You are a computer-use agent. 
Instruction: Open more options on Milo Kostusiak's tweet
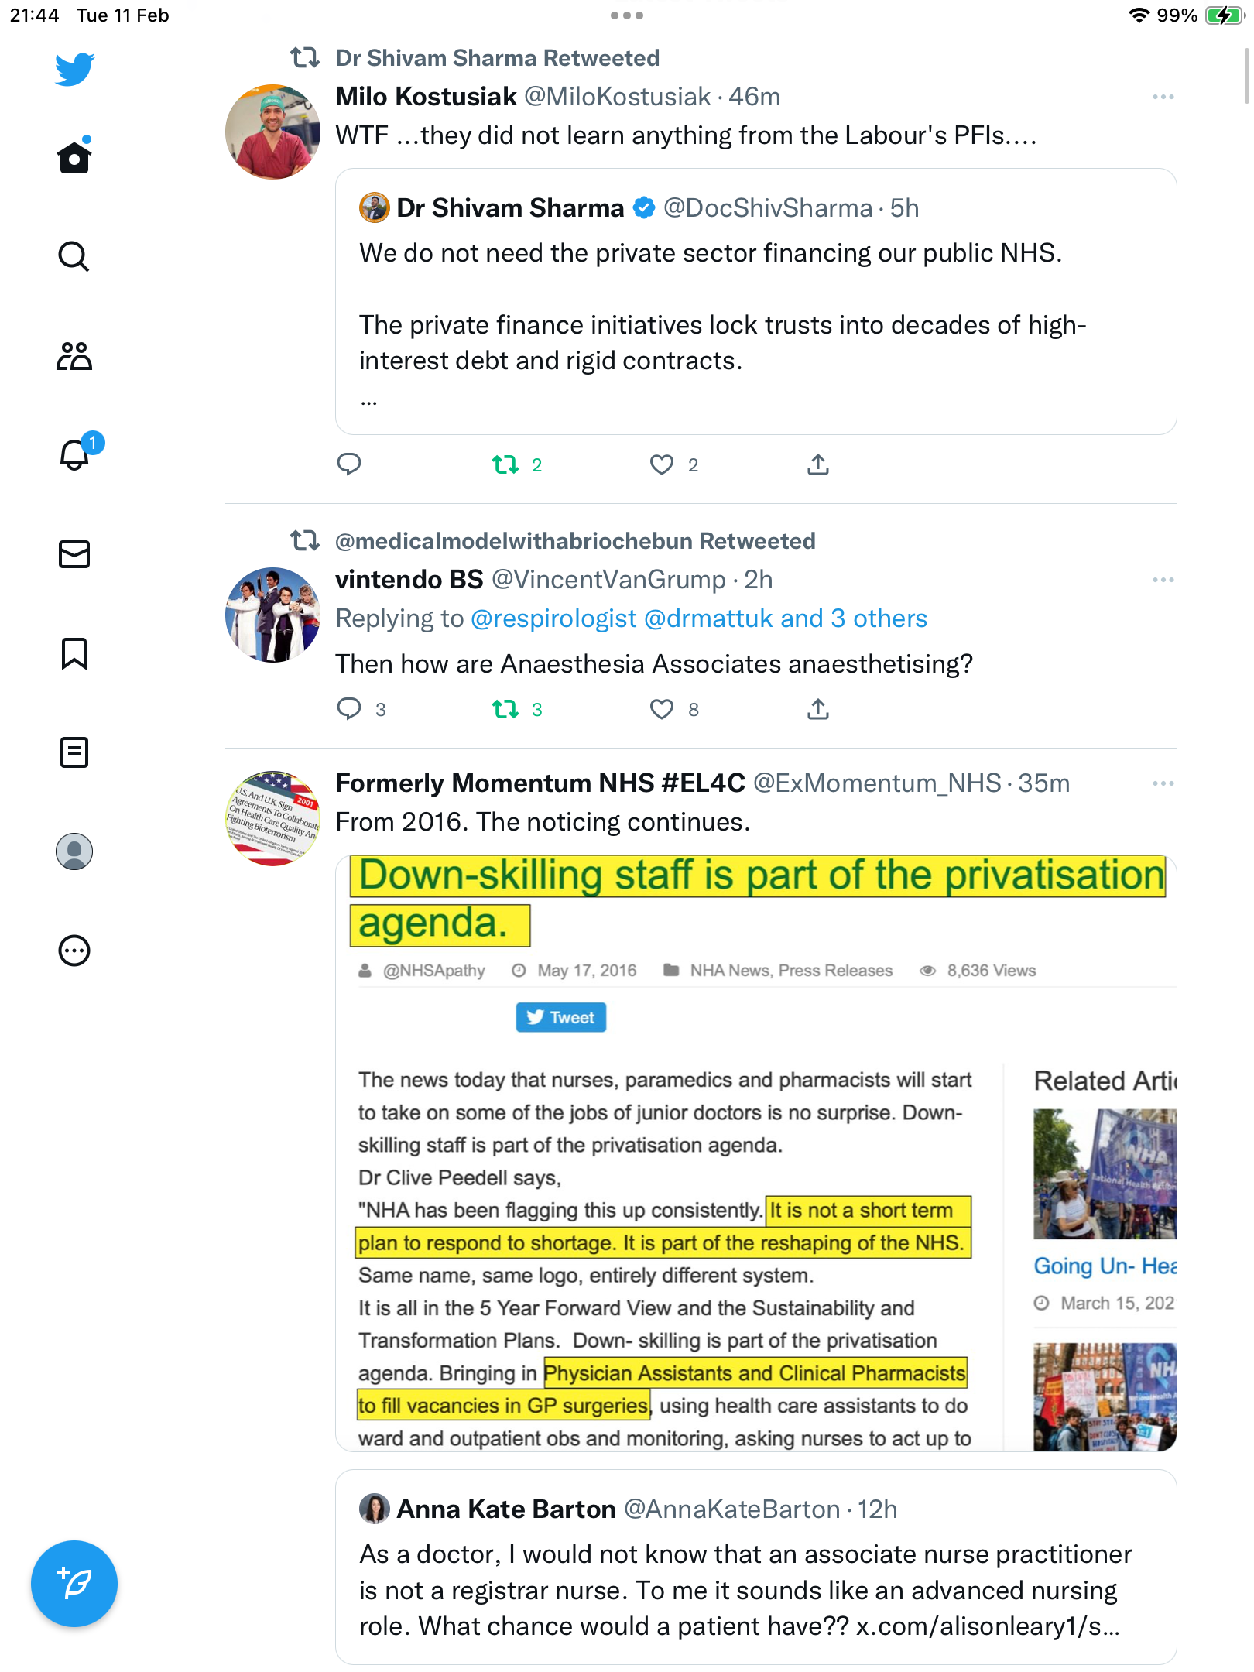click(x=1163, y=97)
